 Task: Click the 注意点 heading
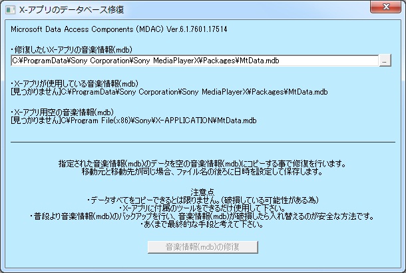202,190
